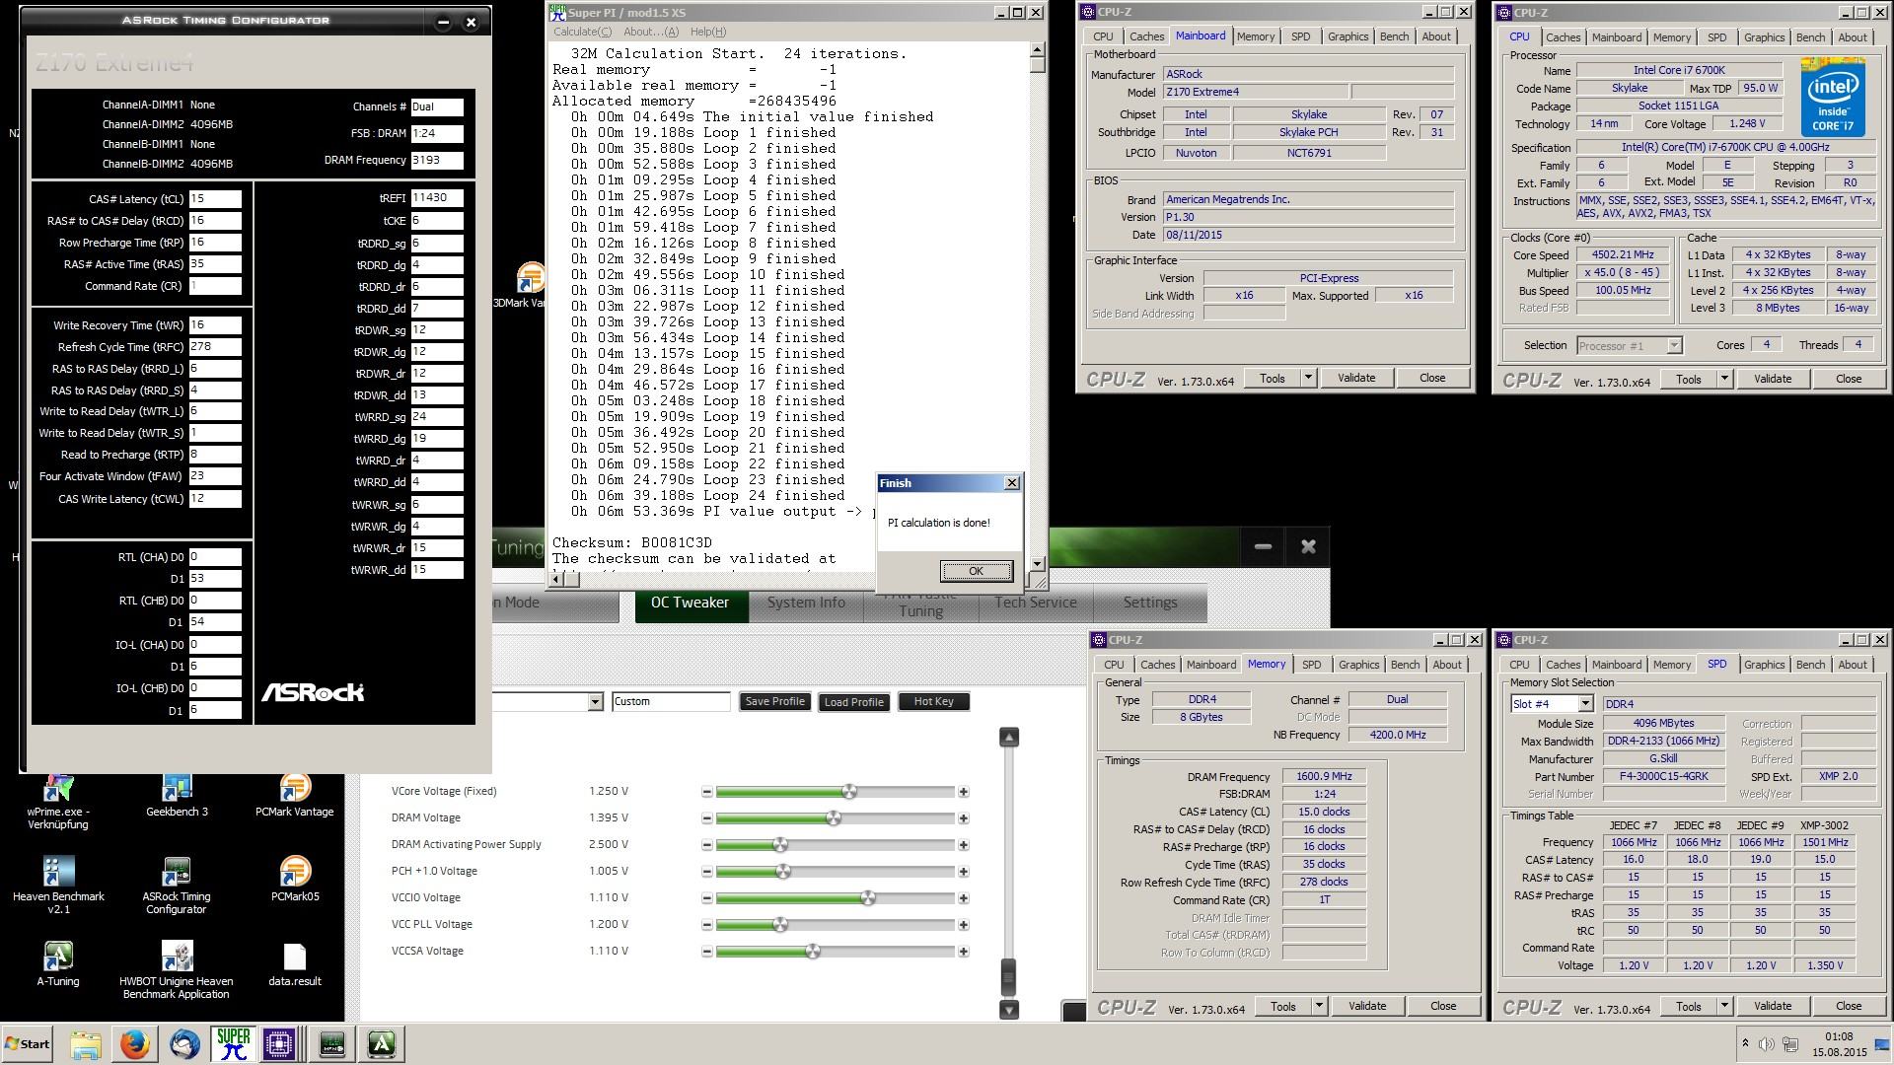The width and height of the screenshot is (1894, 1065).
Task: Click the VCCIO Voltage slider handle
Action: 868,898
